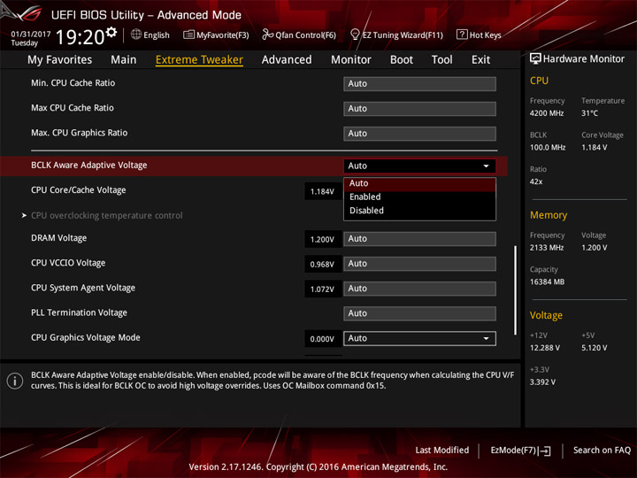Open the Monitor tab

click(351, 60)
